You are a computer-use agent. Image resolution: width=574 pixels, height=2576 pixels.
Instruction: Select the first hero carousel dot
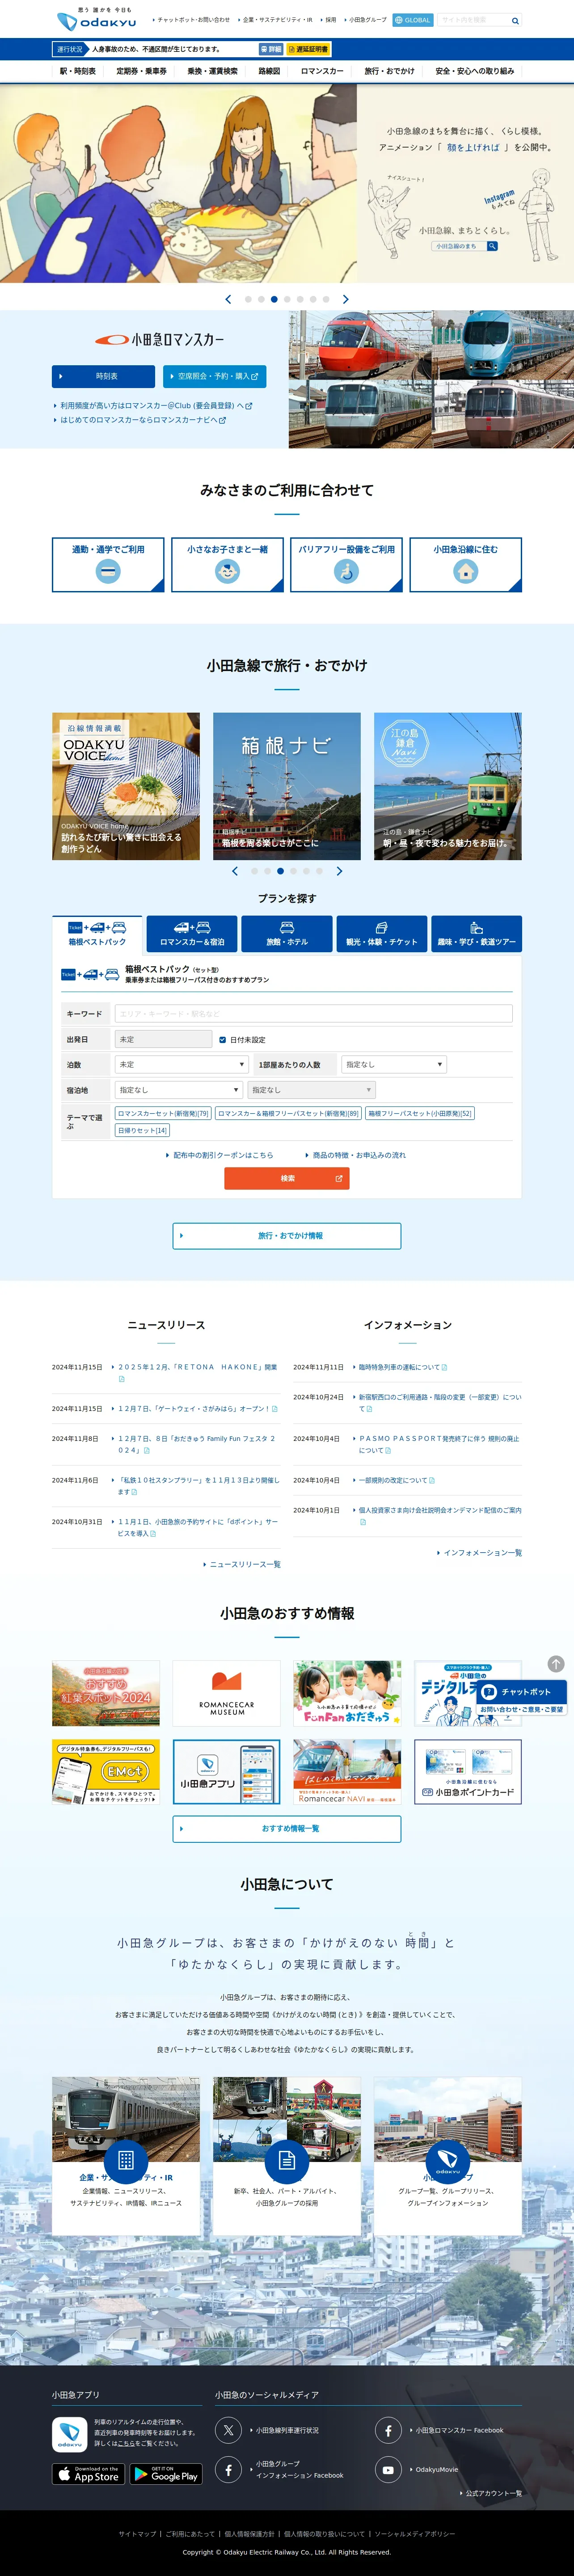[248, 299]
